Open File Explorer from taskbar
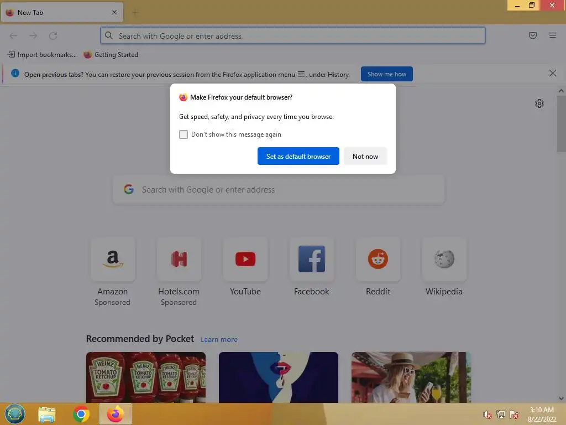566x425 pixels. [x=47, y=414]
